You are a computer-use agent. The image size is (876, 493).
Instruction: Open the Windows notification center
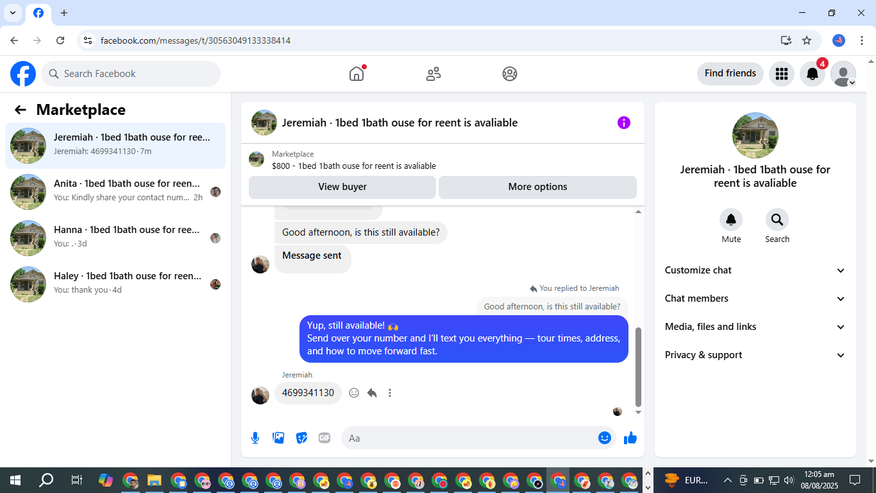(855, 480)
